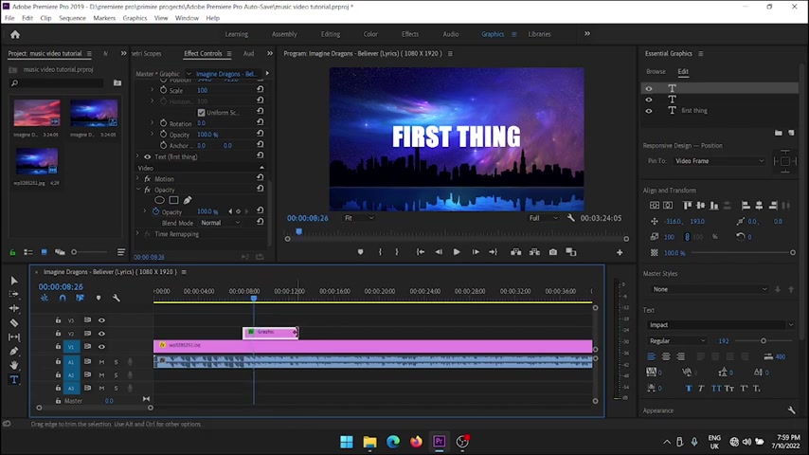809x455 pixels.
Task: Click the Extract button
Action: [x=534, y=252]
